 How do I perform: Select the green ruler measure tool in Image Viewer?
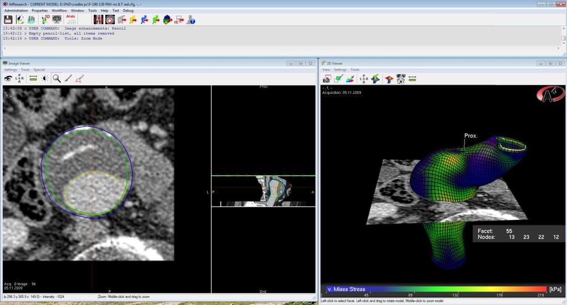pos(33,78)
